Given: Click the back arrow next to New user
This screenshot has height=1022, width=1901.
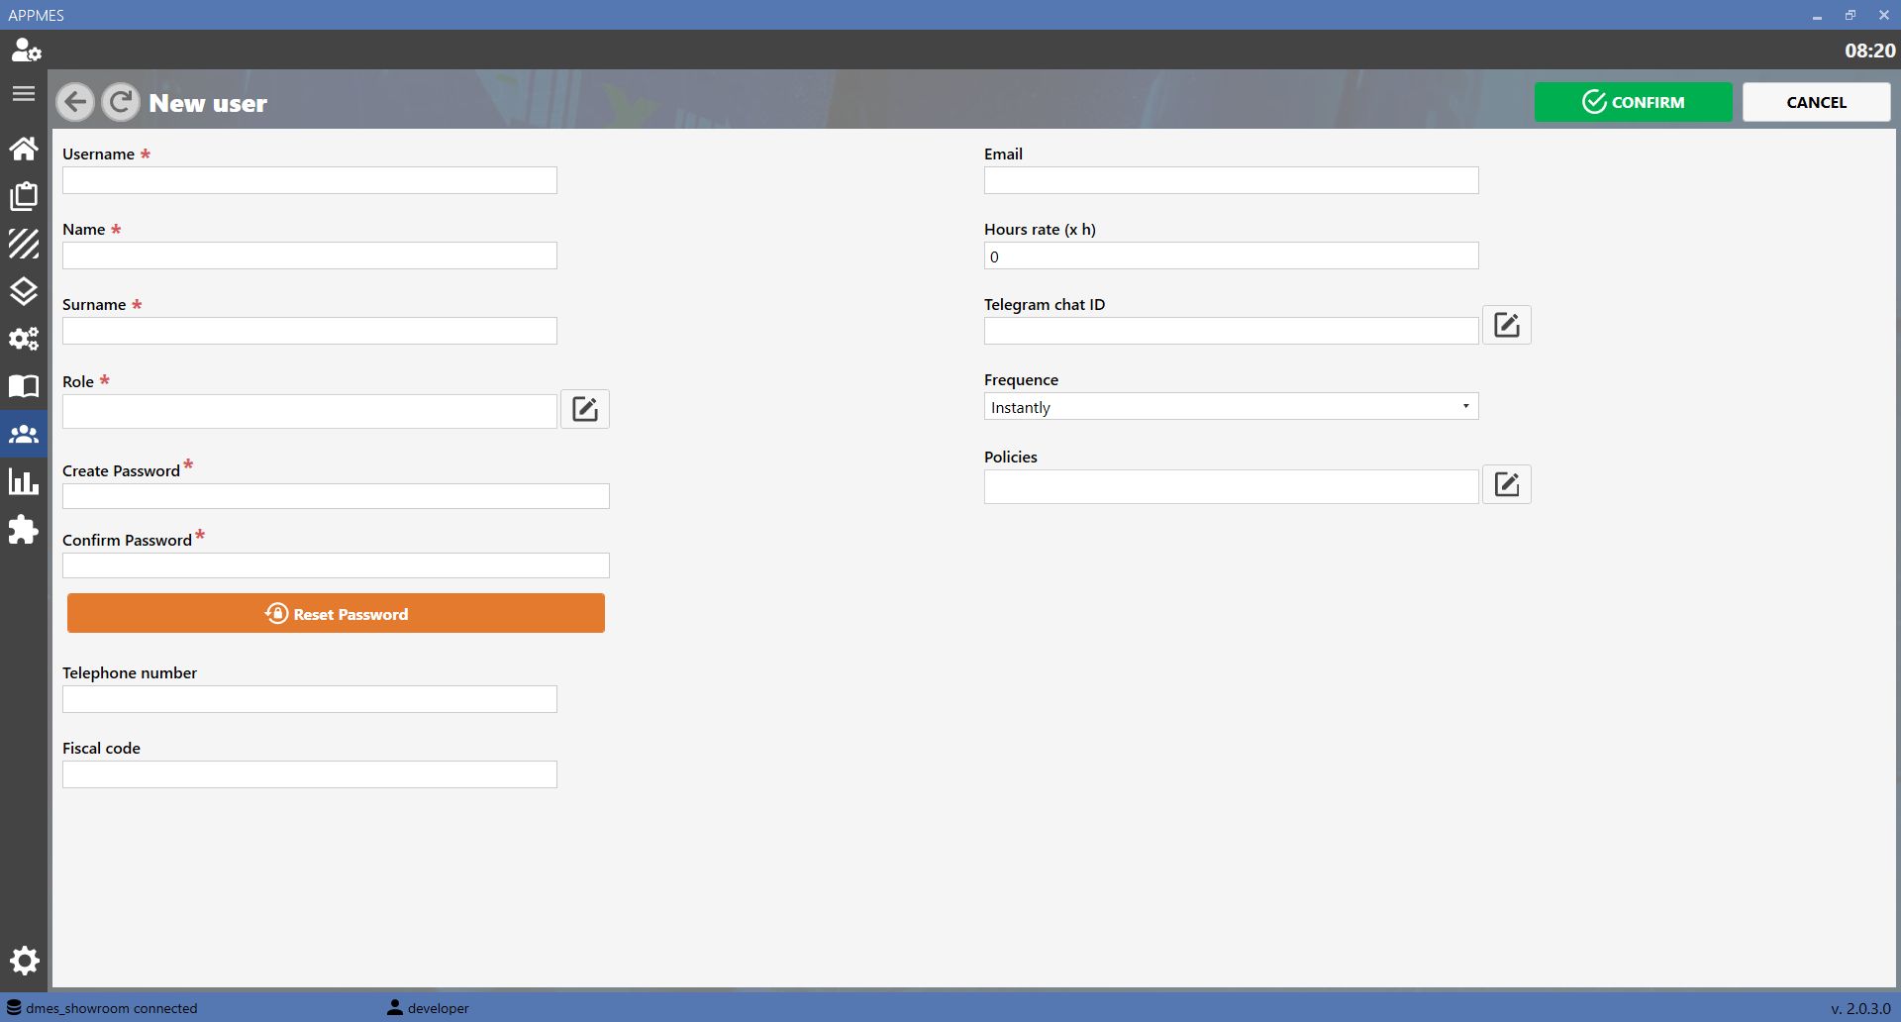Looking at the screenshot, I should [75, 102].
